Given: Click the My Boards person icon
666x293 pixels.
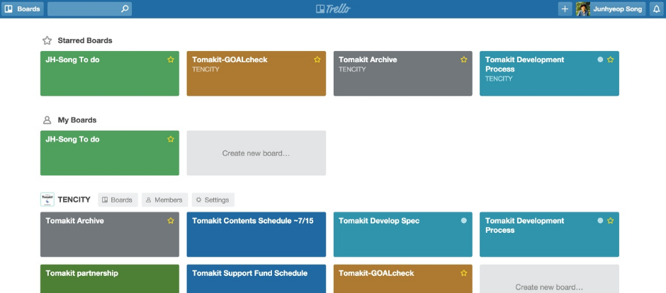Looking at the screenshot, I should (x=47, y=120).
